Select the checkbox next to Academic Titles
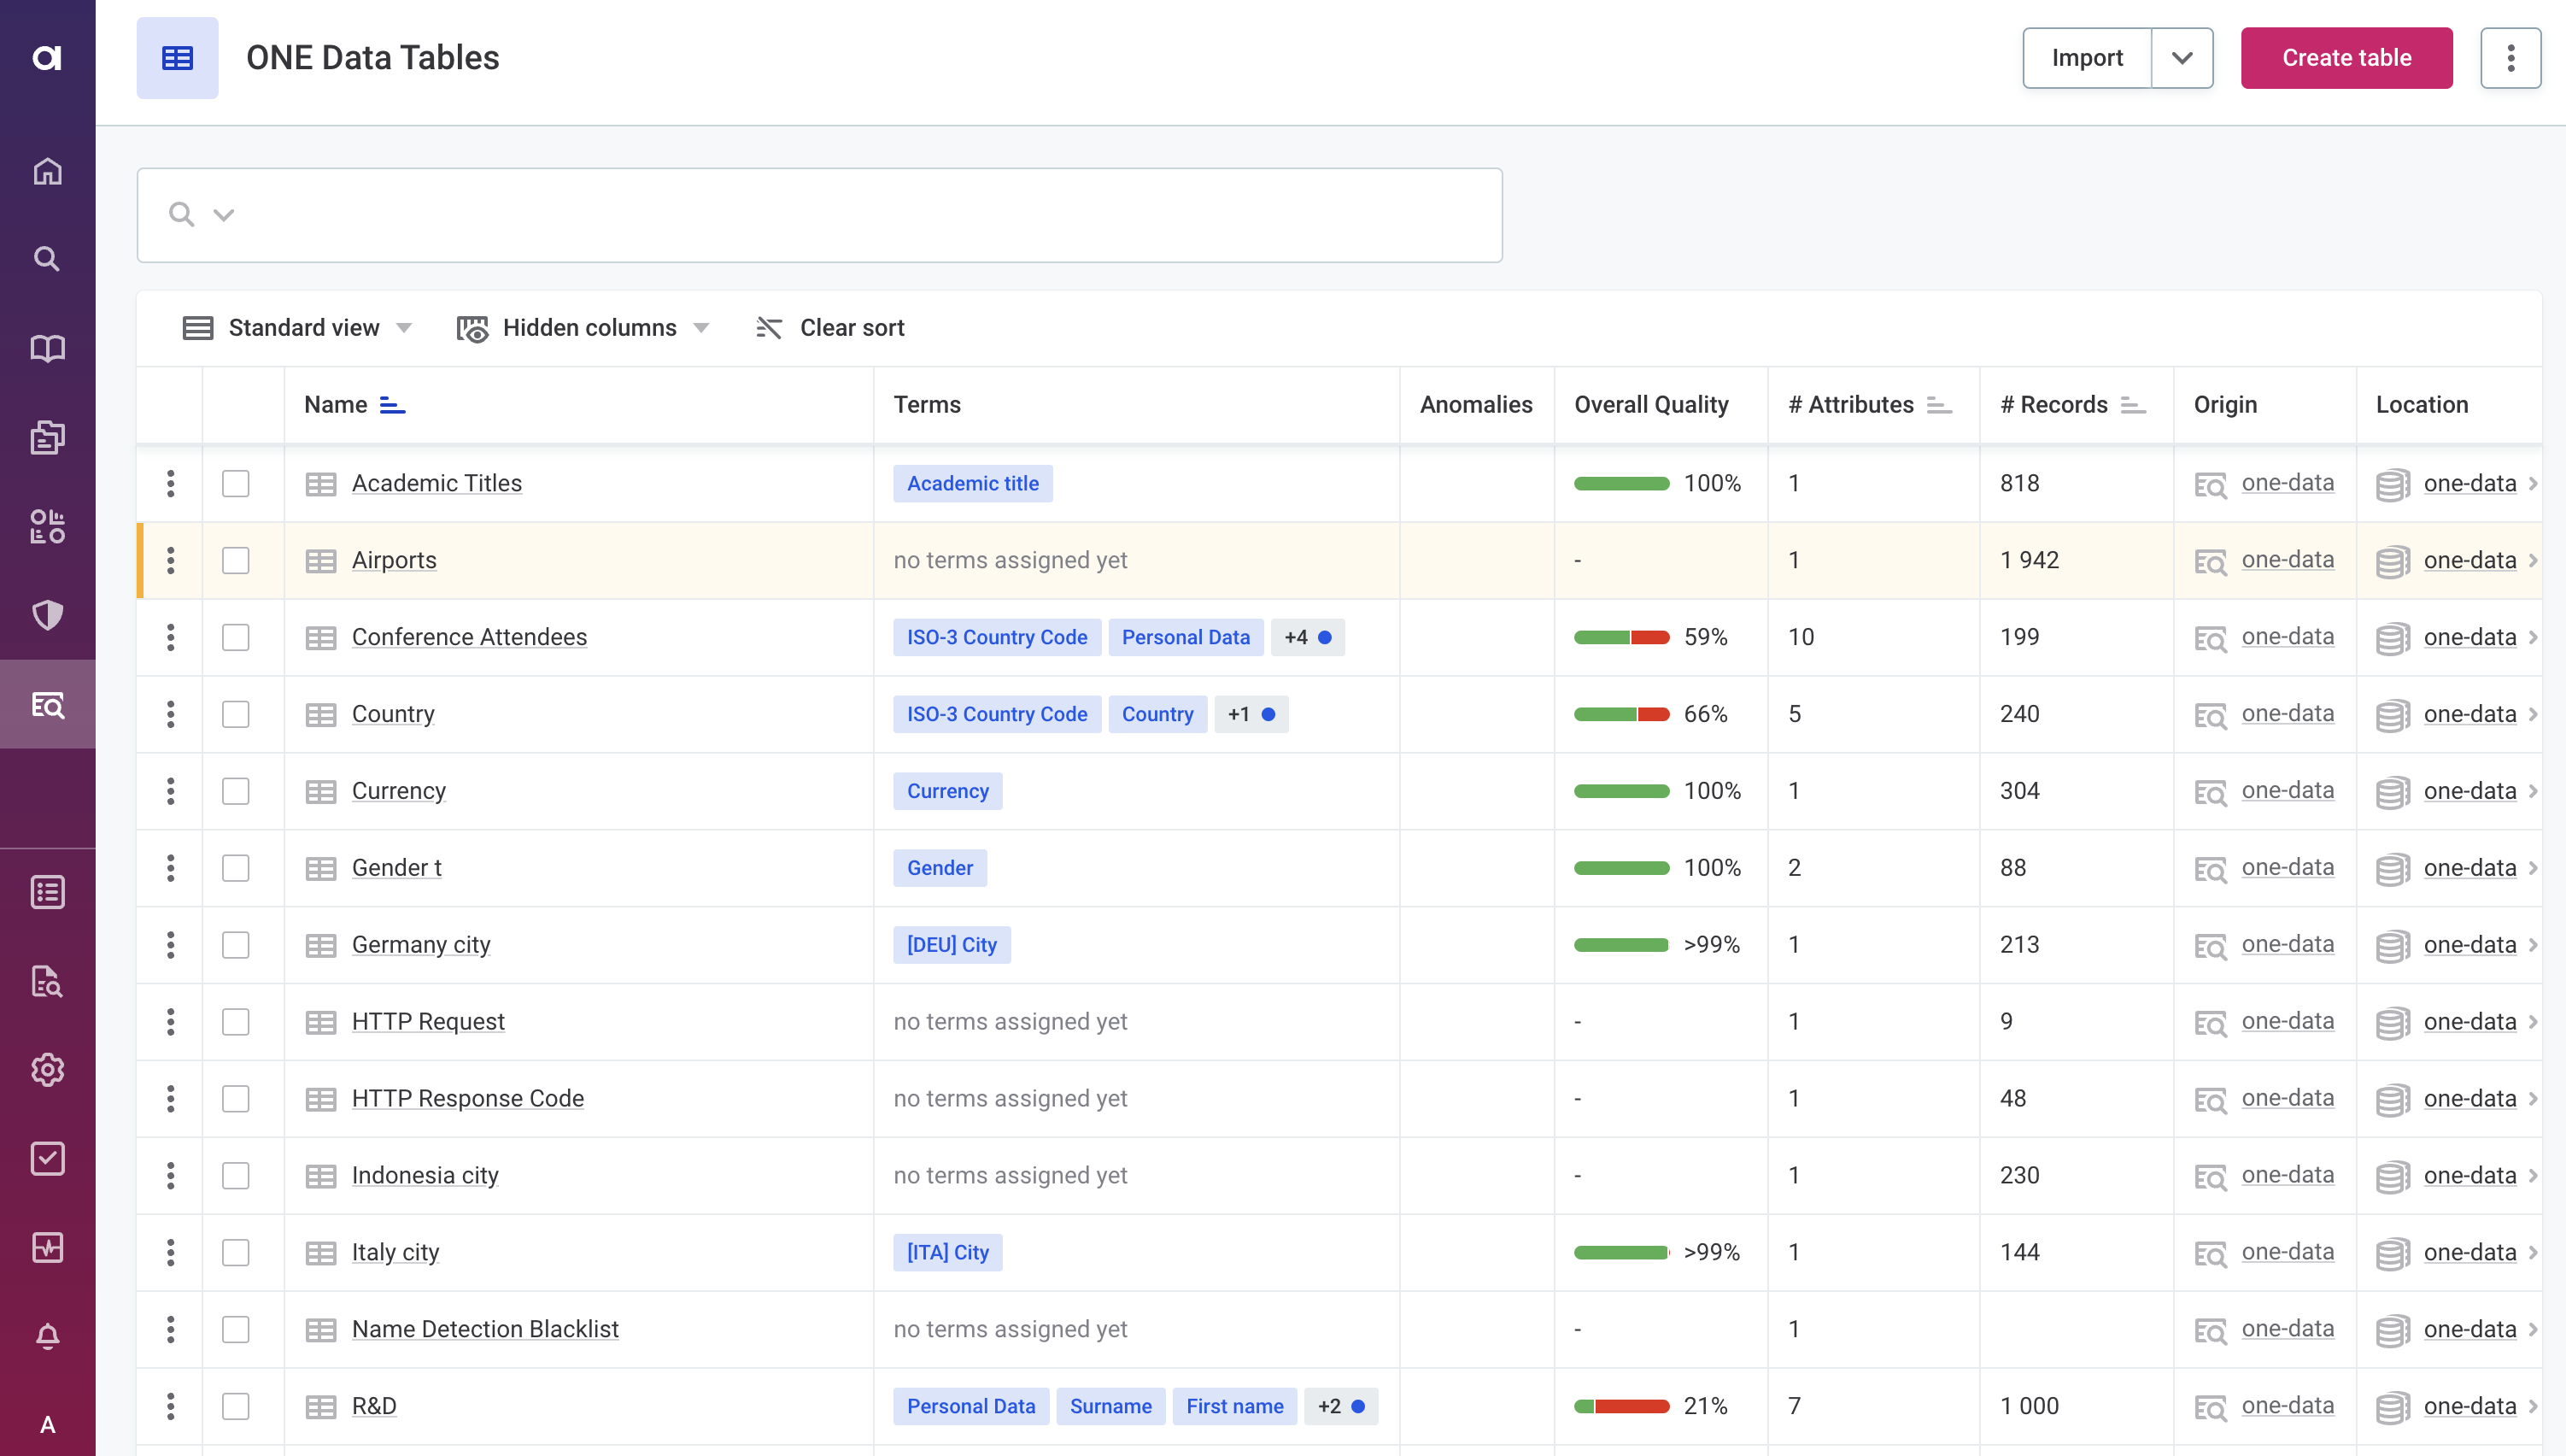 [236, 483]
